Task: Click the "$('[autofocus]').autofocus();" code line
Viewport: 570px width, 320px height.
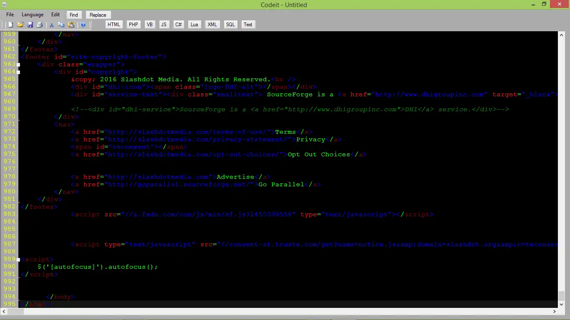Action: point(98,267)
